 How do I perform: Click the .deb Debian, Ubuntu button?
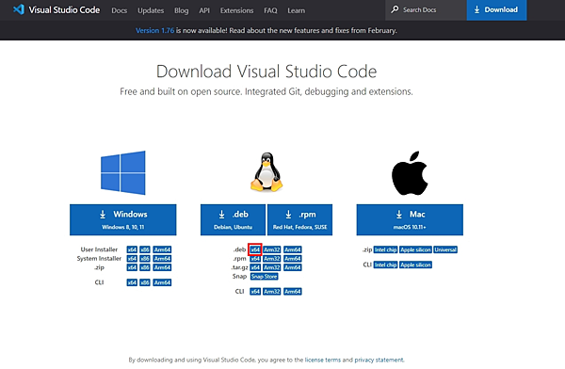coord(233,220)
